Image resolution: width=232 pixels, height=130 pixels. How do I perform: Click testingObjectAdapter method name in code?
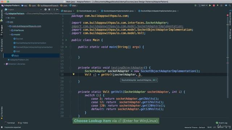pos(127,68)
